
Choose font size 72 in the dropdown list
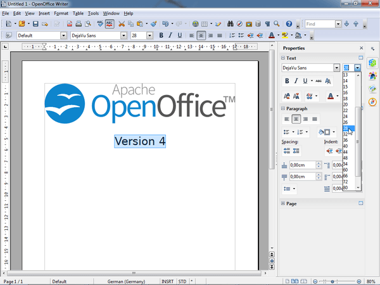tap(346, 181)
